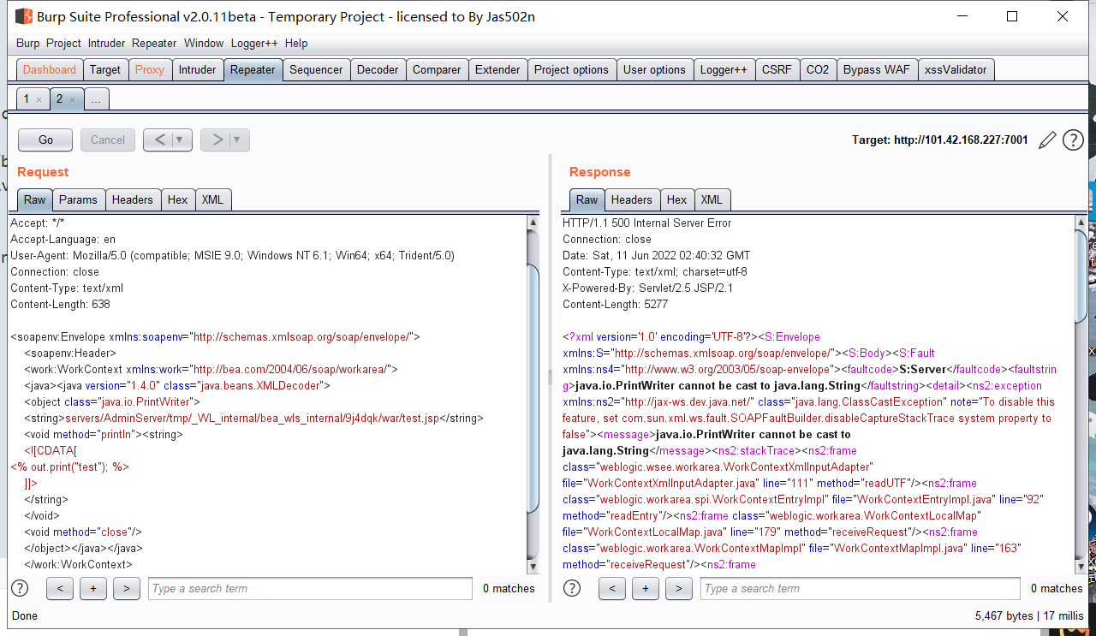Open the Project options tab
The image size is (1096, 636).
click(571, 70)
